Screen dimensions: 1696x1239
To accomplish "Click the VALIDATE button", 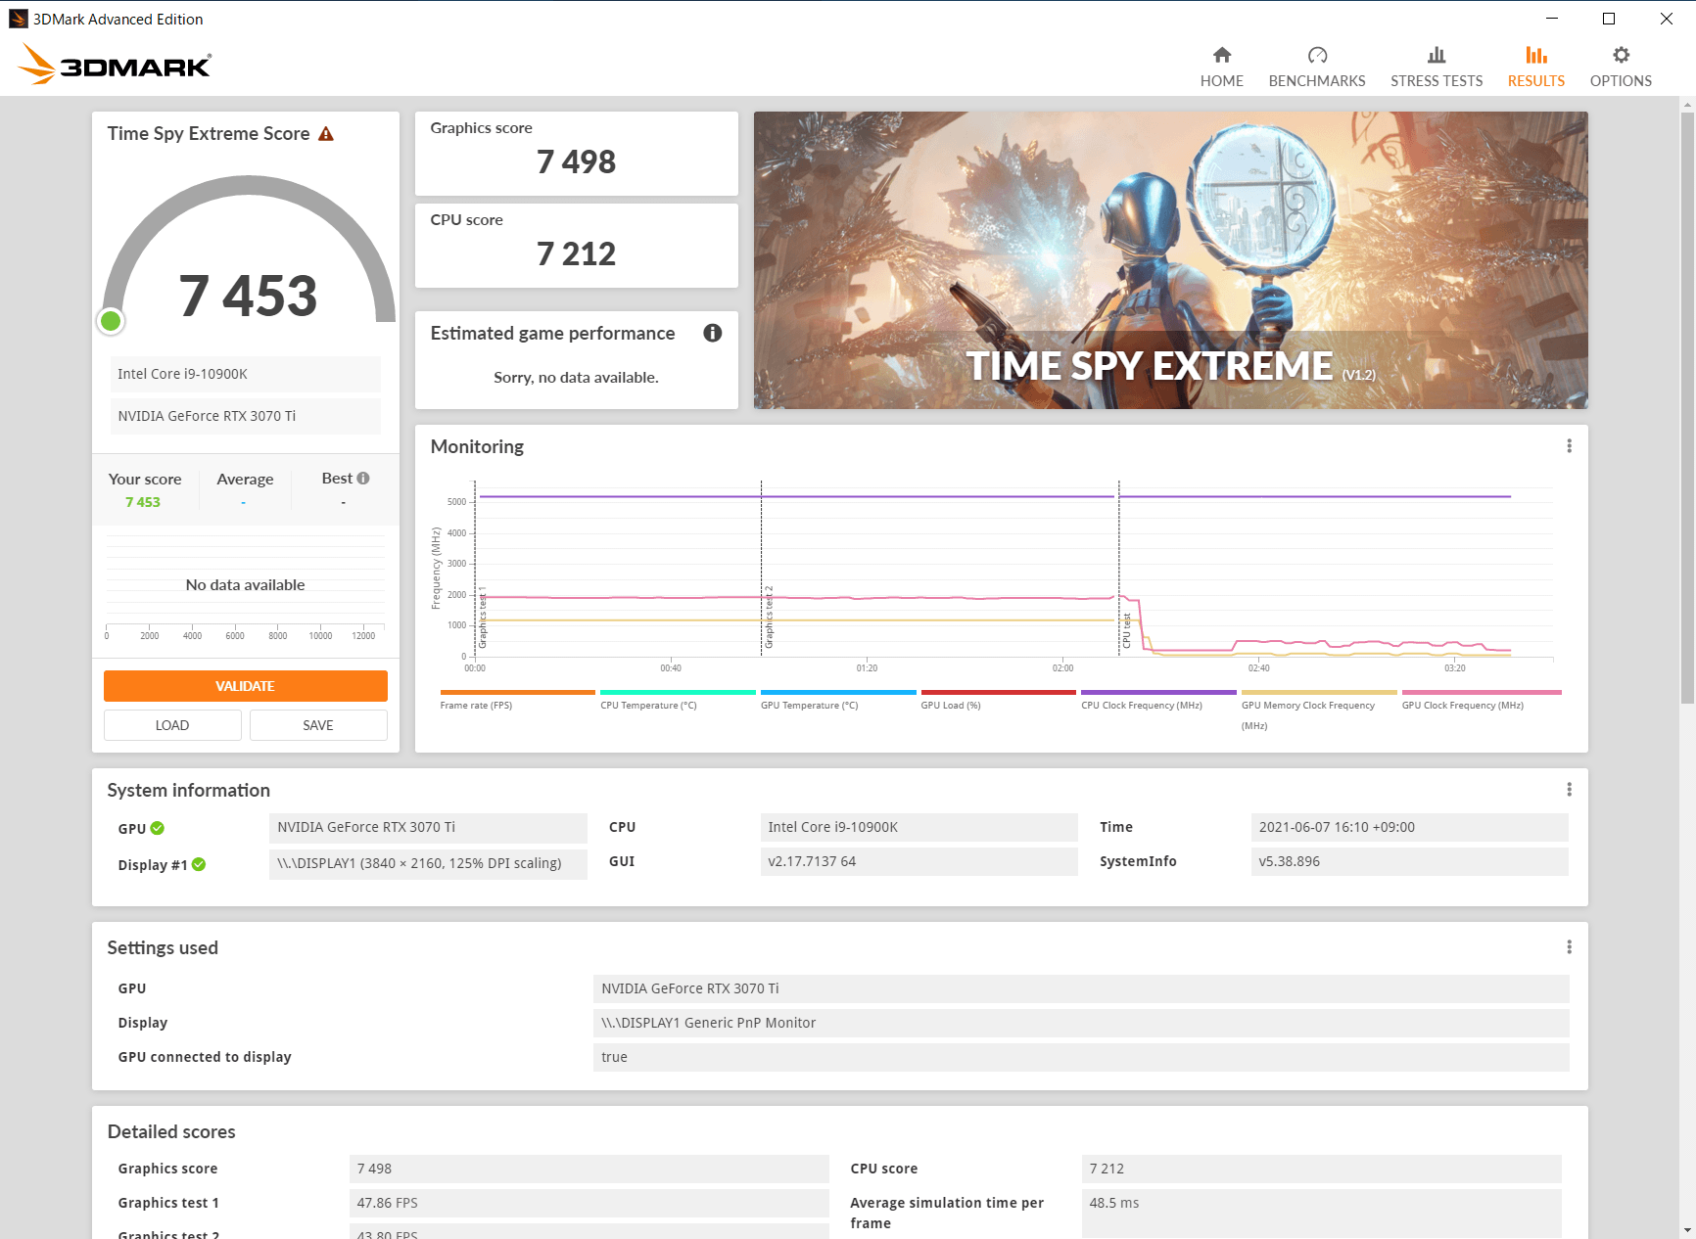I will (245, 686).
